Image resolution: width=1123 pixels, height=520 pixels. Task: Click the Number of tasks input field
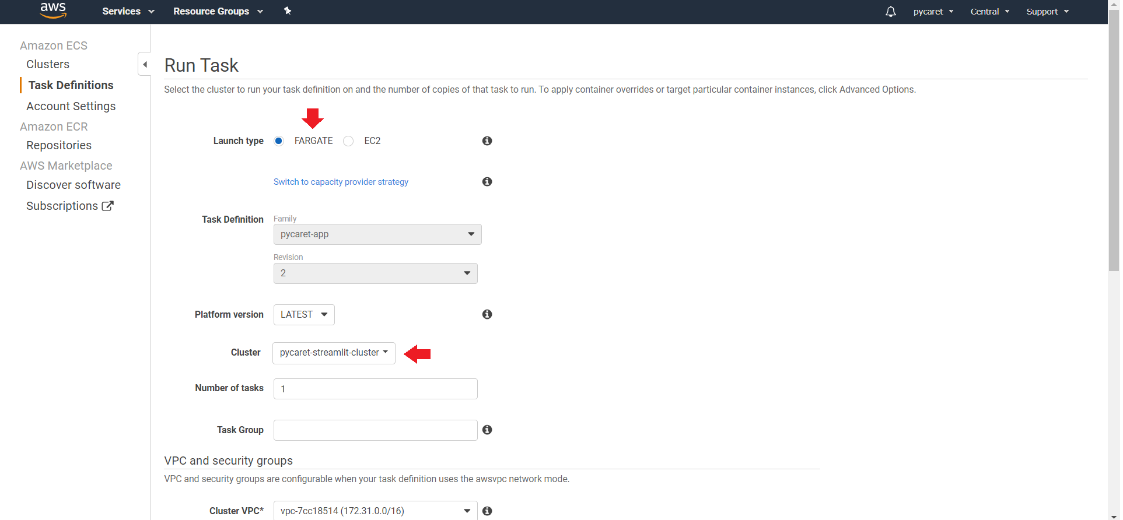(375, 389)
